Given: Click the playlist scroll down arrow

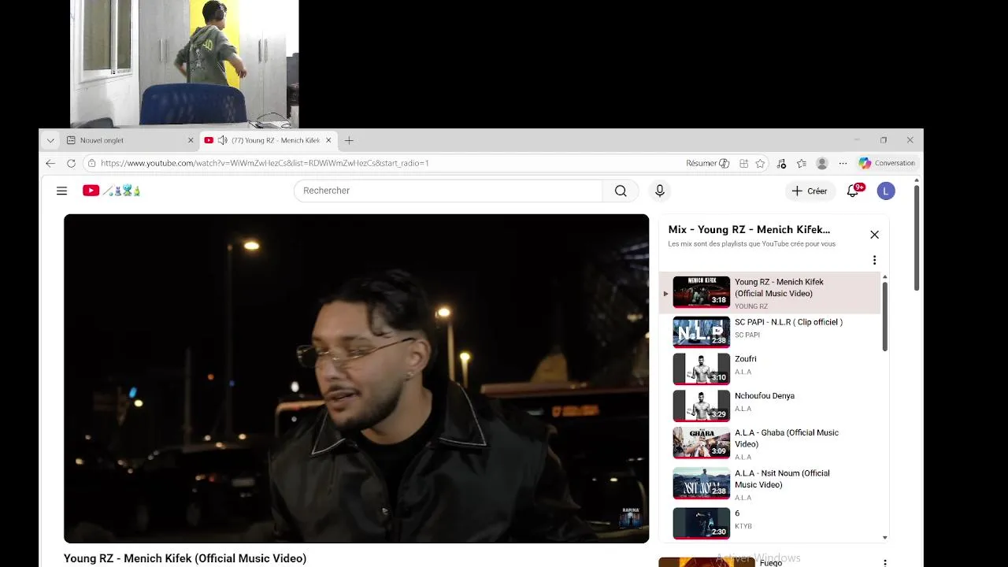Looking at the screenshot, I should (x=884, y=537).
